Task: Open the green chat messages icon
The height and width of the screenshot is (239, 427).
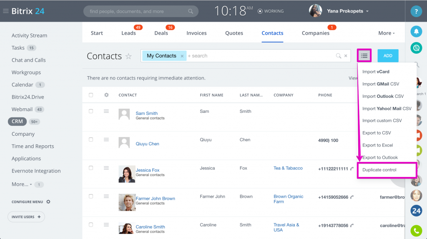Action: [416, 48]
